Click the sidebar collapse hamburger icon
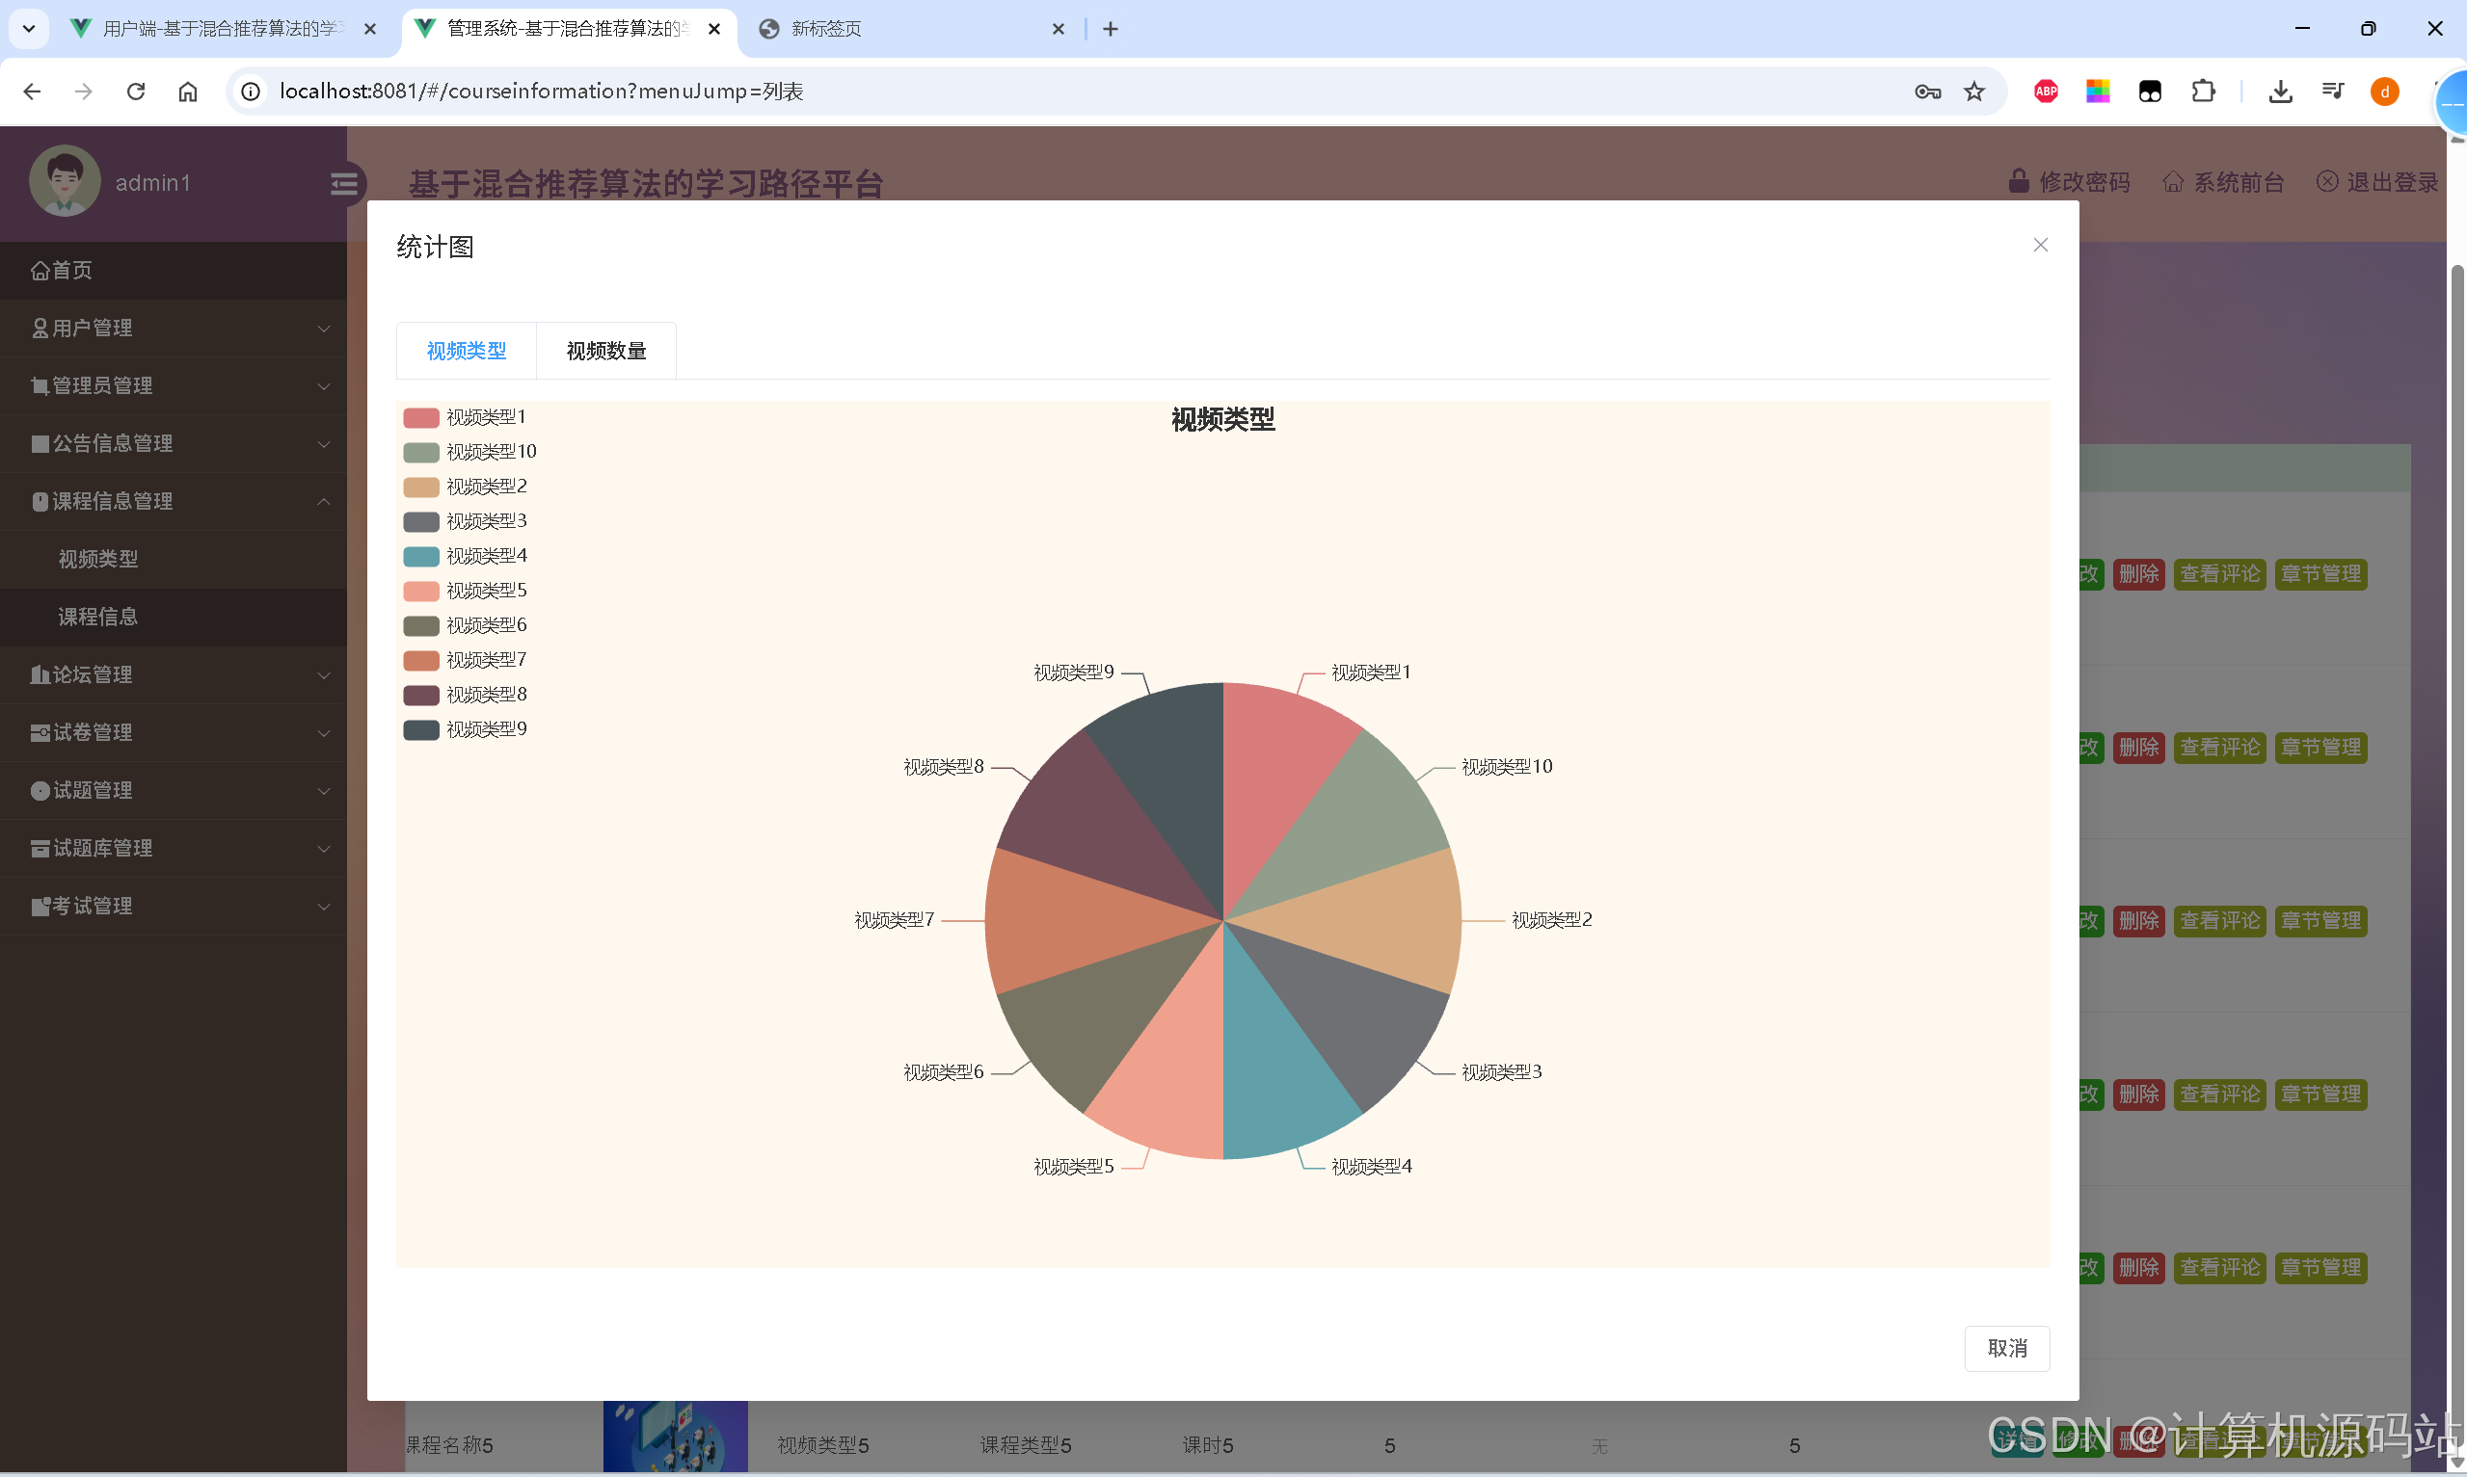This screenshot has width=2467, height=1477. (x=343, y=184)
